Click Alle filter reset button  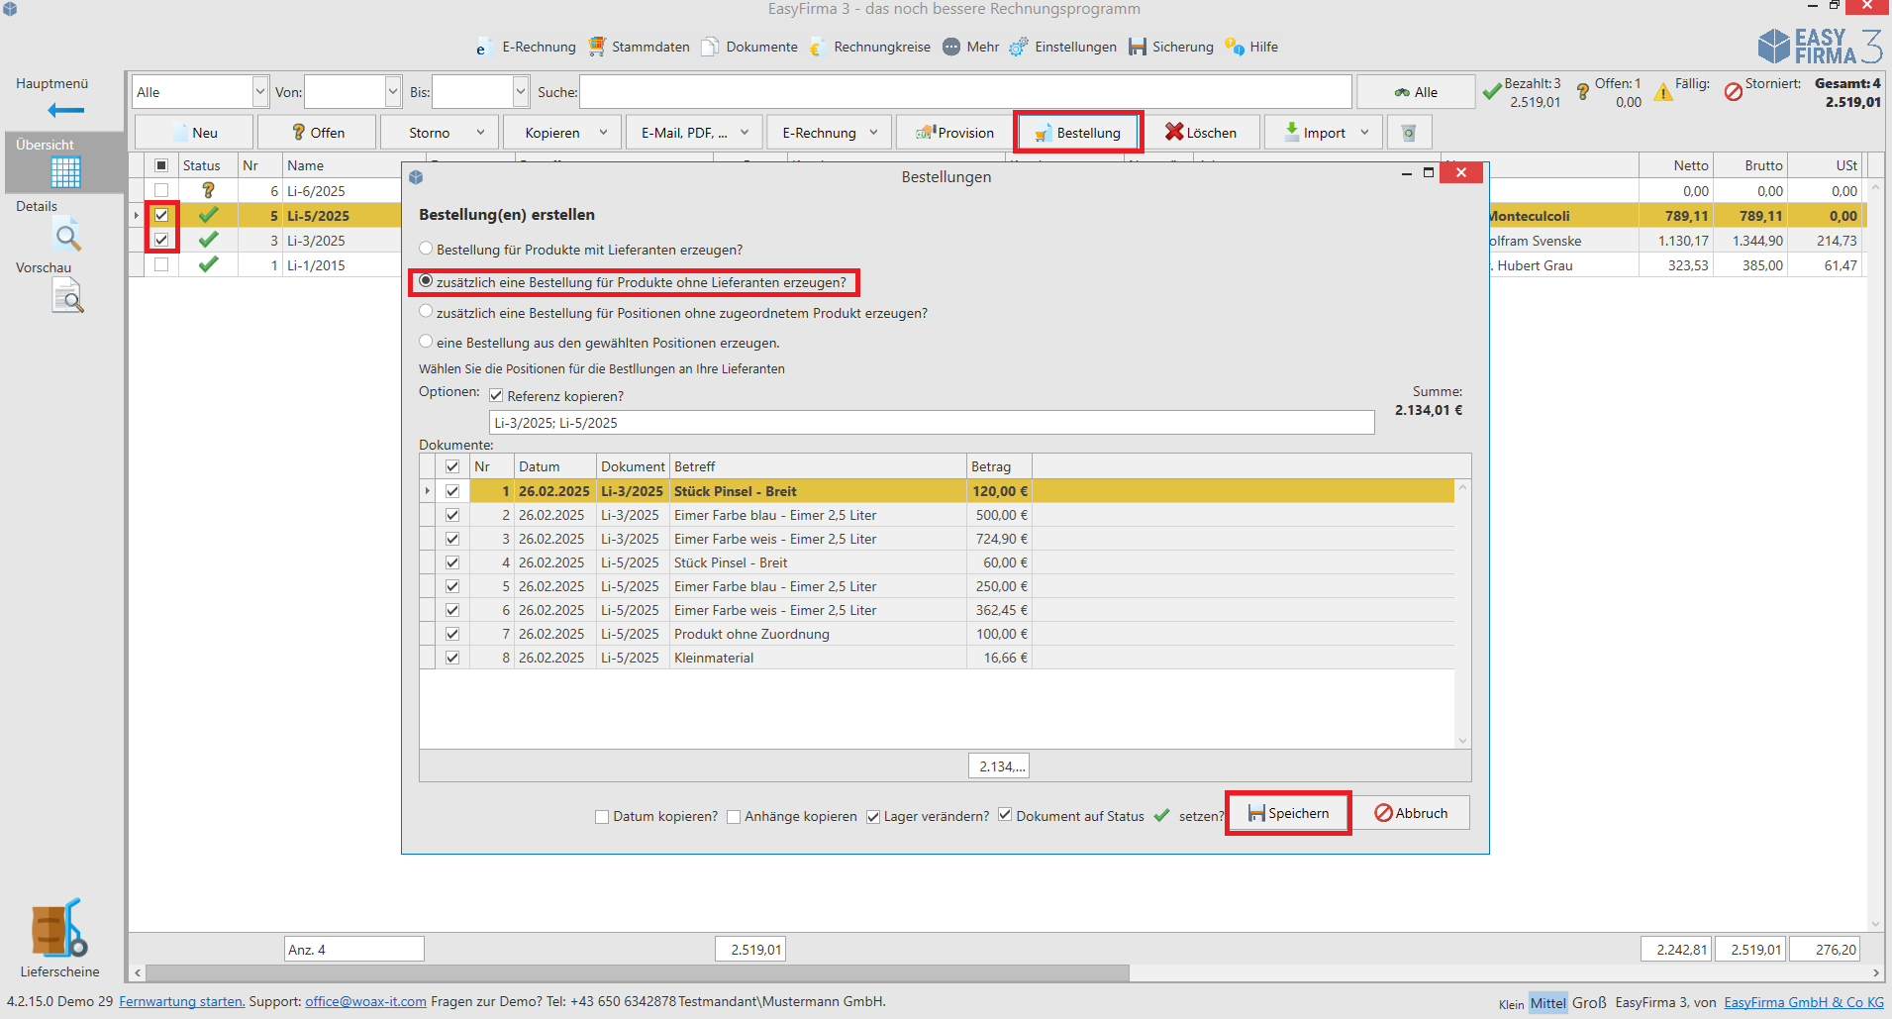click(1415, 92)
